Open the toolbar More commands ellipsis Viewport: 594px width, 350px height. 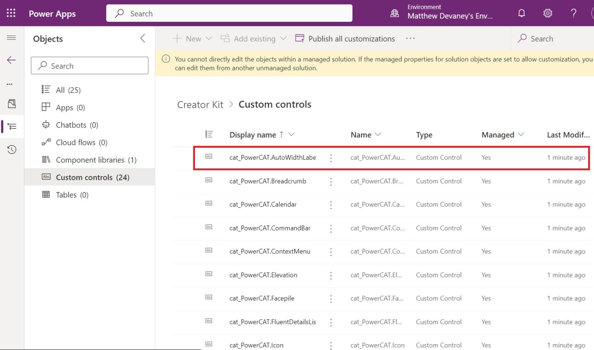point(410,38)
